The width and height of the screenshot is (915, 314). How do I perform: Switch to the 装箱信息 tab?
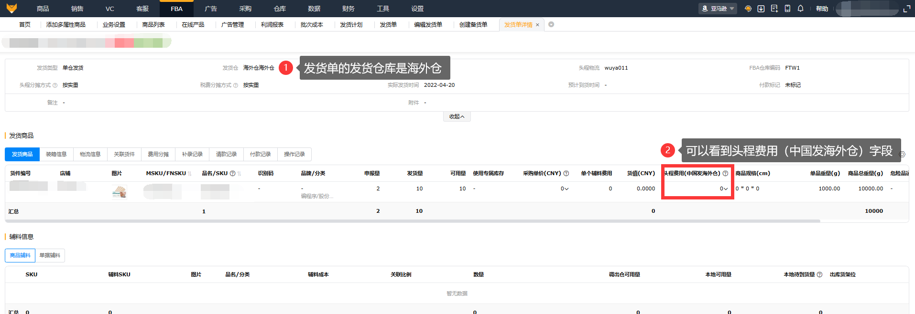click(x=56, y=155)
